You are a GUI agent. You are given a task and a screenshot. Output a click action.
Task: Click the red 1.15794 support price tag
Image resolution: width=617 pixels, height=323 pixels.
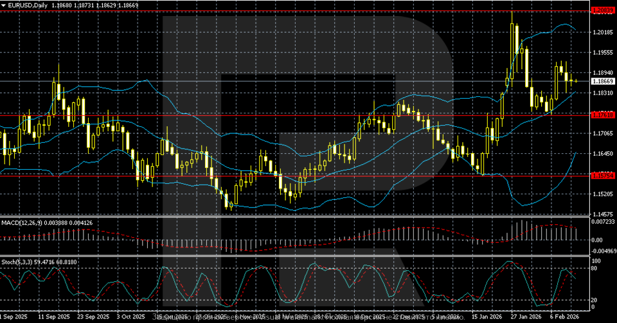pyautogui.click(x=602, y=175)
